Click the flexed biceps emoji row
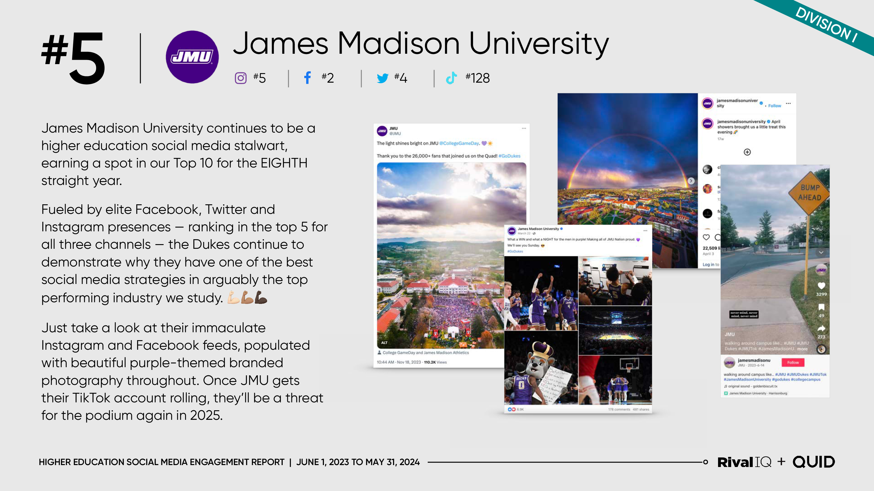 247,297
